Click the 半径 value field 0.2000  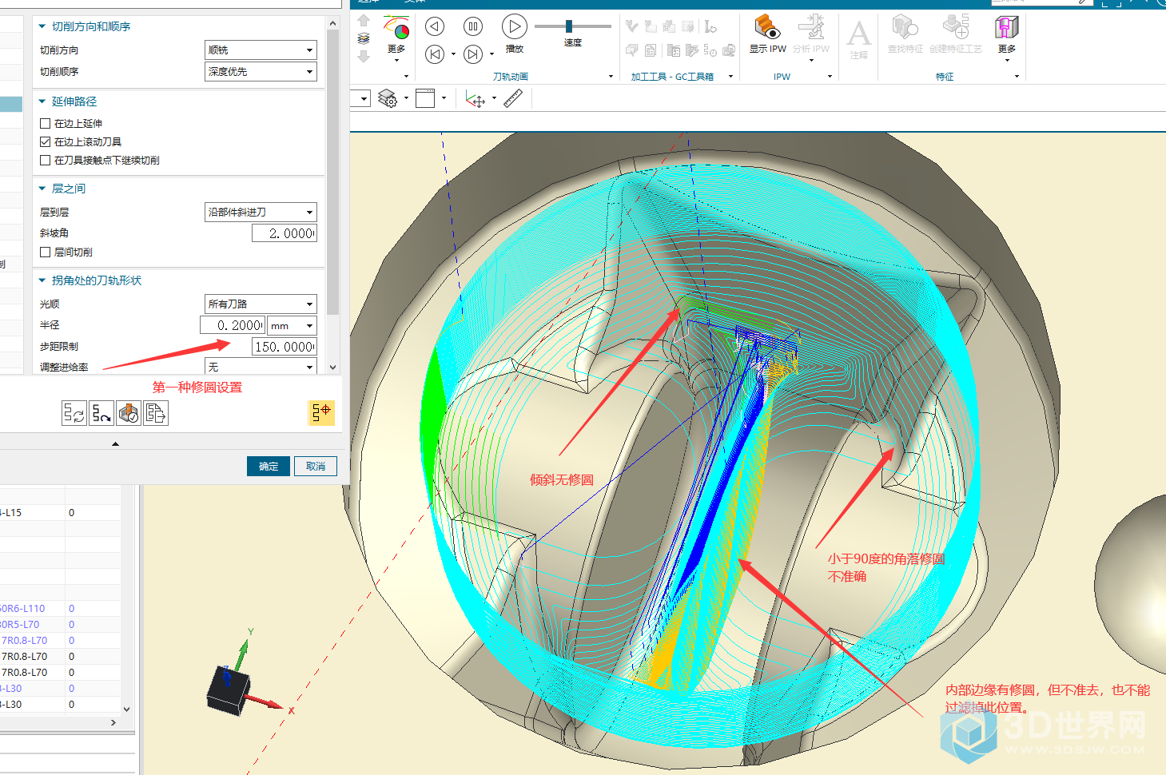point(233,325)
